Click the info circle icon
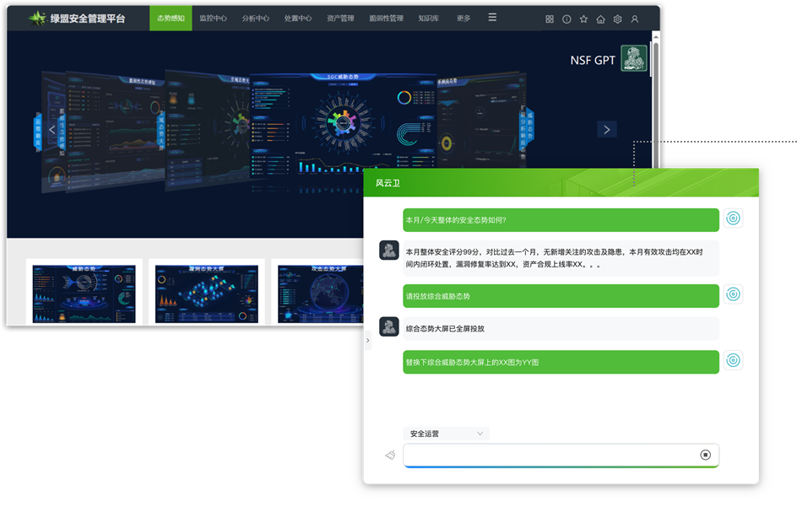This screenshot has width=797, height=512. pos(567,19)
